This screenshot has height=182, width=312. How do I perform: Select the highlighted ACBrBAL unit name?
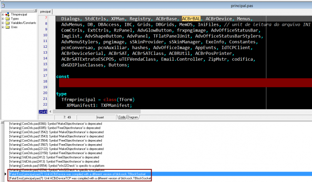click(x=191, y=19)
